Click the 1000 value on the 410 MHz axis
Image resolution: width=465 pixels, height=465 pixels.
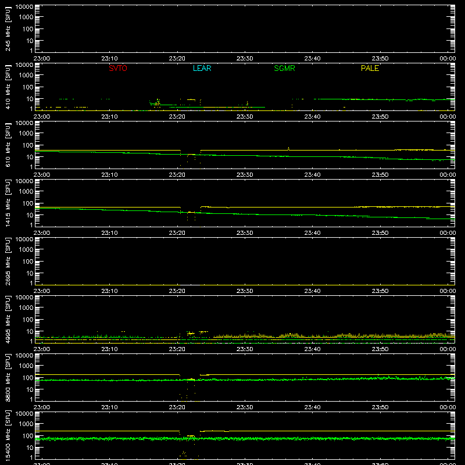(x=26, y=76)
